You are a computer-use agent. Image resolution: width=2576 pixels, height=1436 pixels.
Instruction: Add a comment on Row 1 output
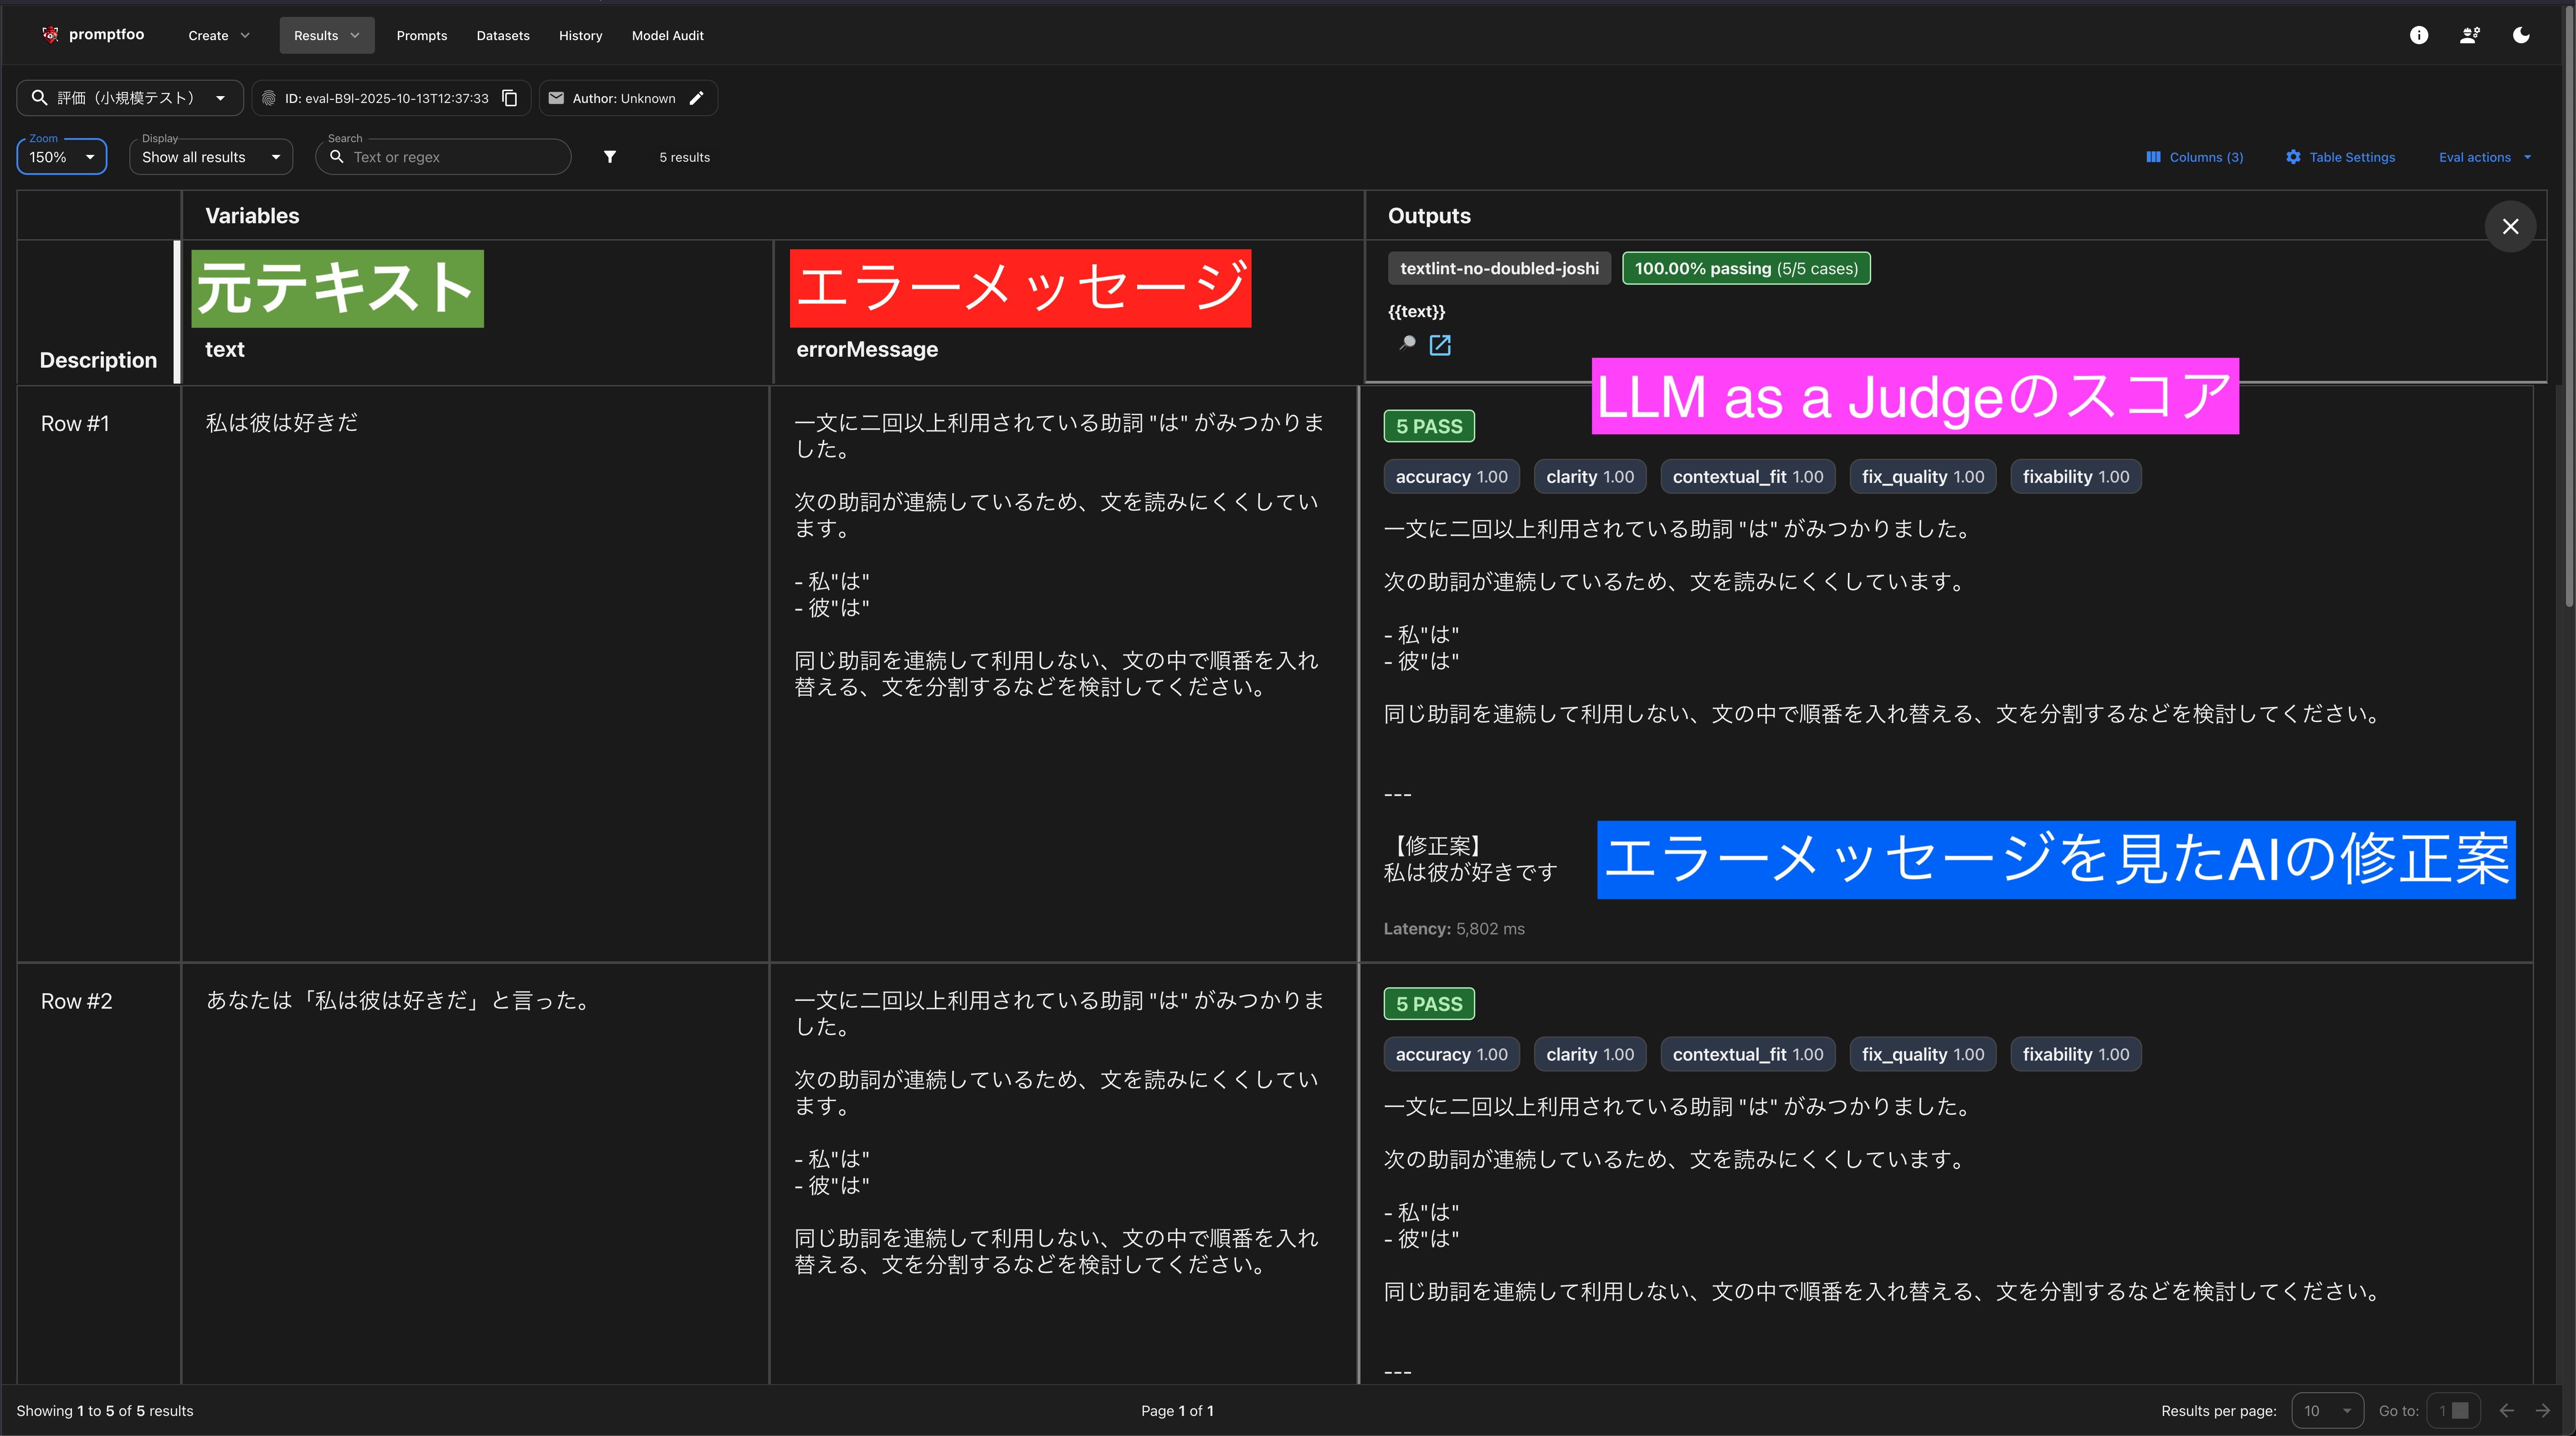pos(1407,344)
